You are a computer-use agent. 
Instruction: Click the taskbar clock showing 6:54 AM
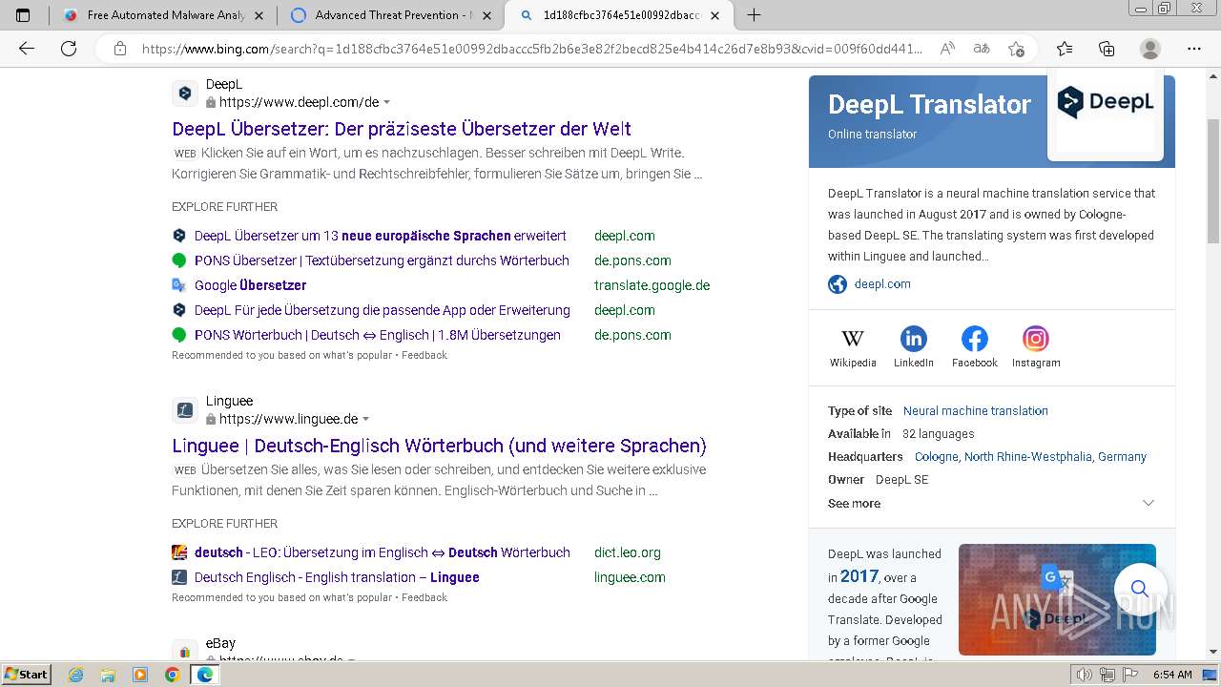tap(1172, 675)
